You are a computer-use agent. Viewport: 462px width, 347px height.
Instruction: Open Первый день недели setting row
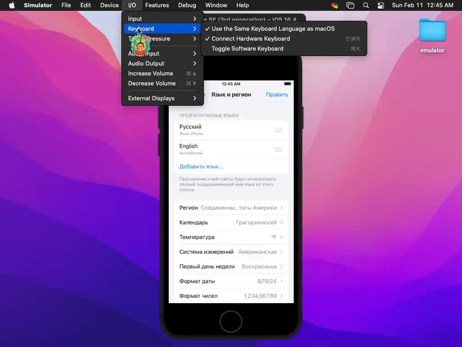coord(231,267)
